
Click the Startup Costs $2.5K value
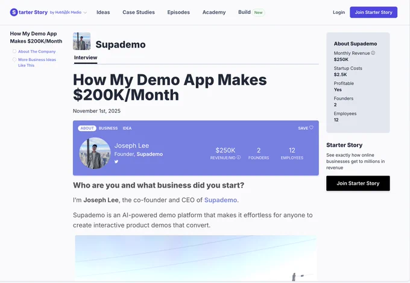340,75
